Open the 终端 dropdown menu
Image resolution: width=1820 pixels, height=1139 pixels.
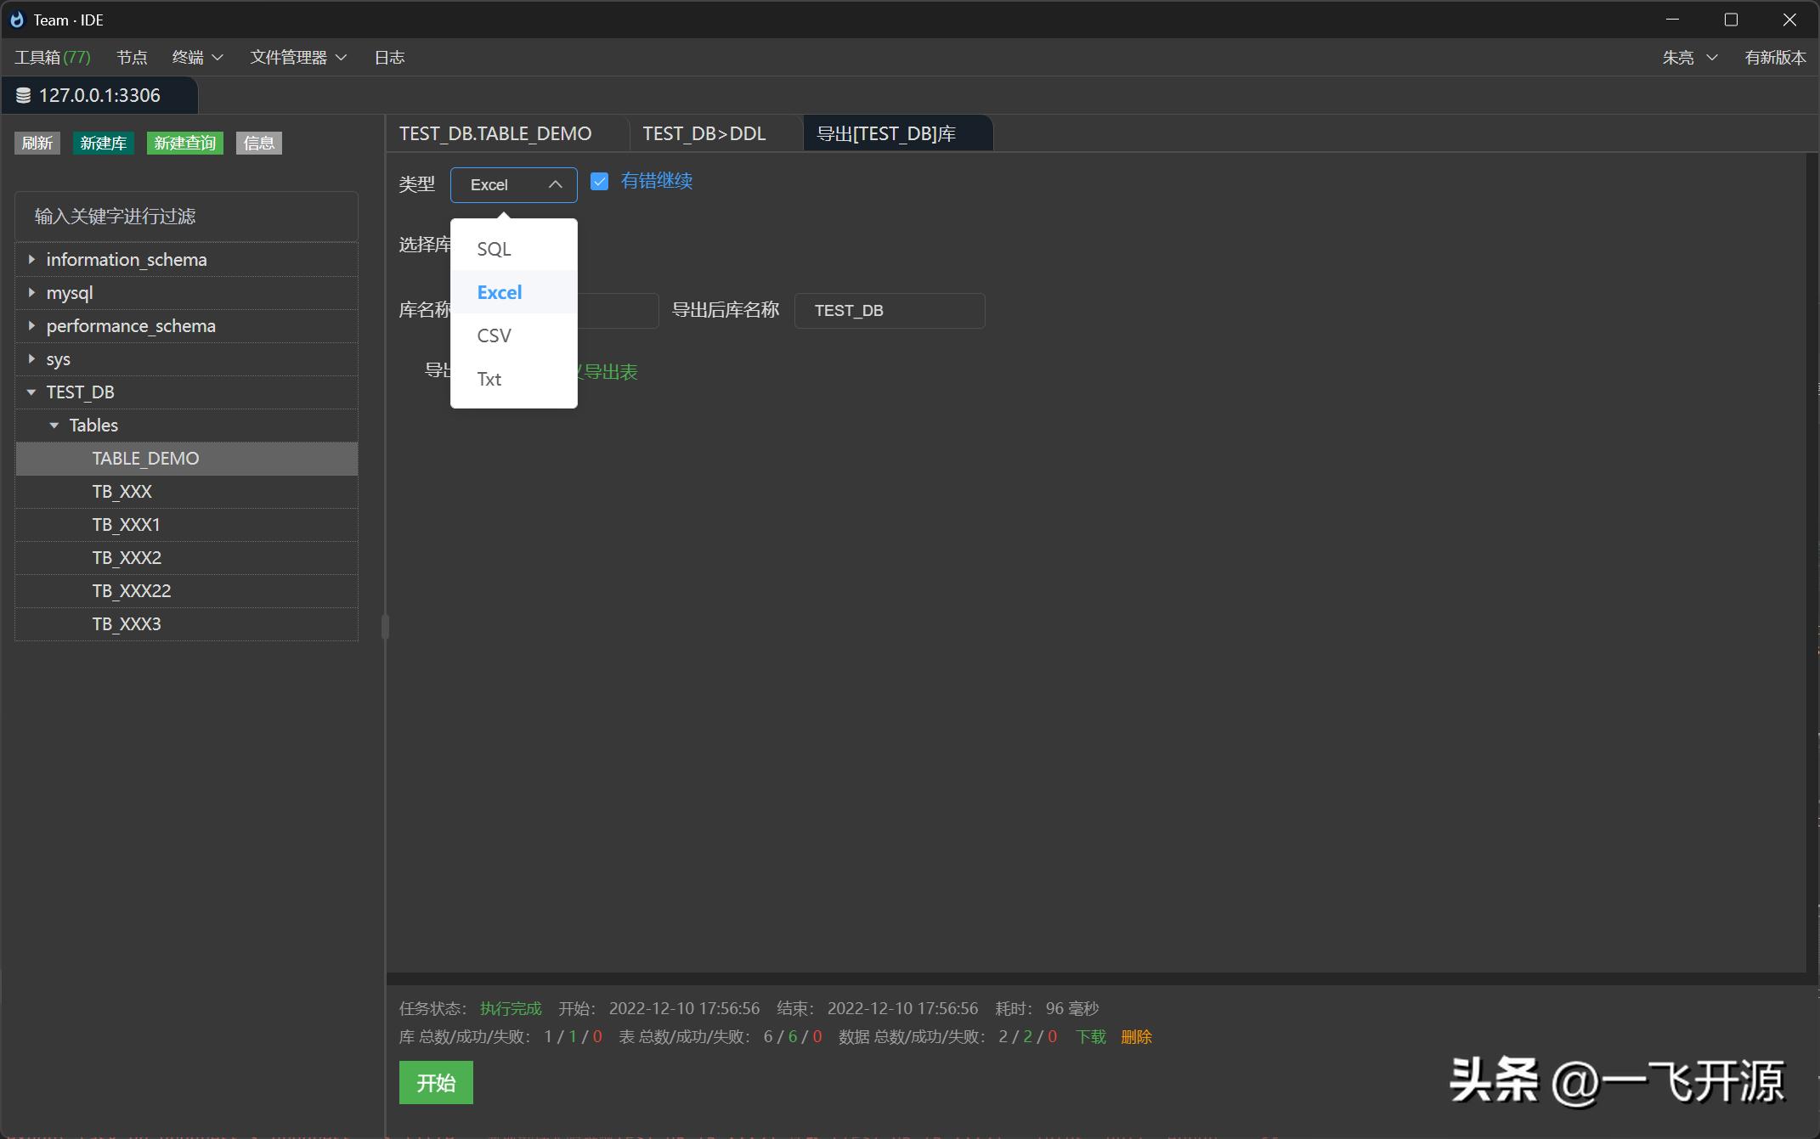coord(197,57)
